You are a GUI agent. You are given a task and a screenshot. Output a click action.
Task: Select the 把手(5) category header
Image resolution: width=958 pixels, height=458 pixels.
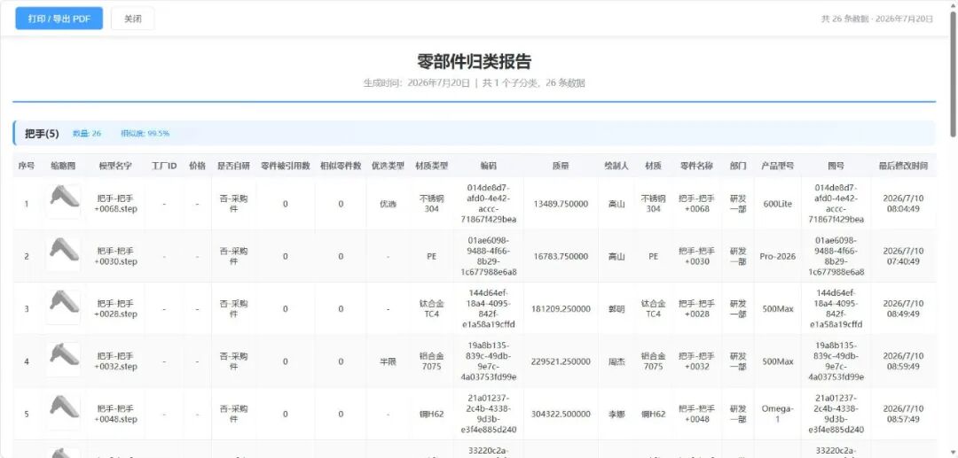coord(474,133)
